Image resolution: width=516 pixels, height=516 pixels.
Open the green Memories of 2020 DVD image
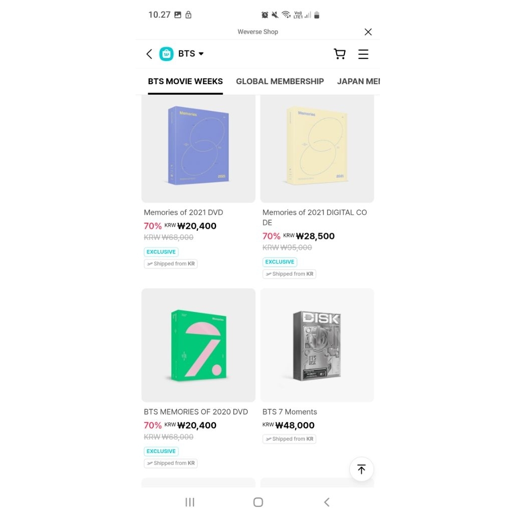coord(199,345)
